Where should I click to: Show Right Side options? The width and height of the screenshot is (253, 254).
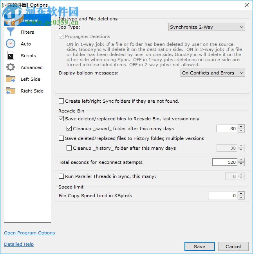(x=28, y=91)
